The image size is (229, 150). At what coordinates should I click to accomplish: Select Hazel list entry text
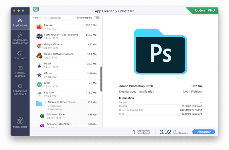pyautogui.click(x=48, y=64)
